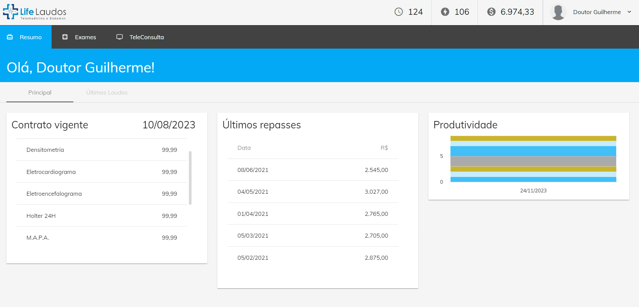Click the Data column header
The height and width of the screenshot is (307, 639).
coord(244,148)
